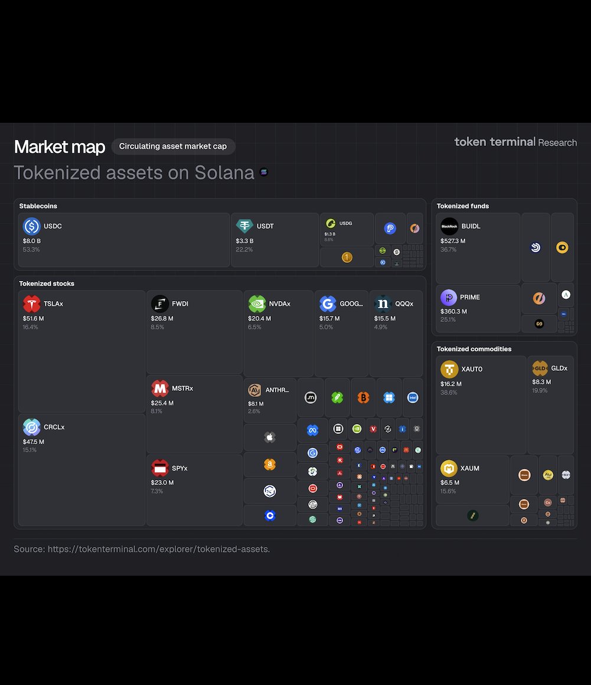Click the 38.6% XAUT0 share
The image size is (591, 685).
[449, 393]
